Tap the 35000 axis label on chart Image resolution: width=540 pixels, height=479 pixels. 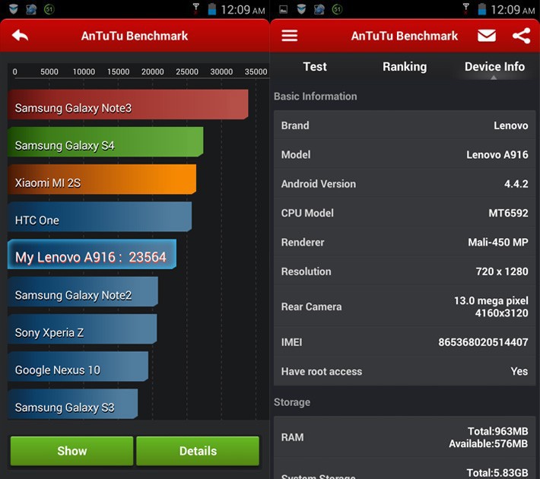coord(256,71)
